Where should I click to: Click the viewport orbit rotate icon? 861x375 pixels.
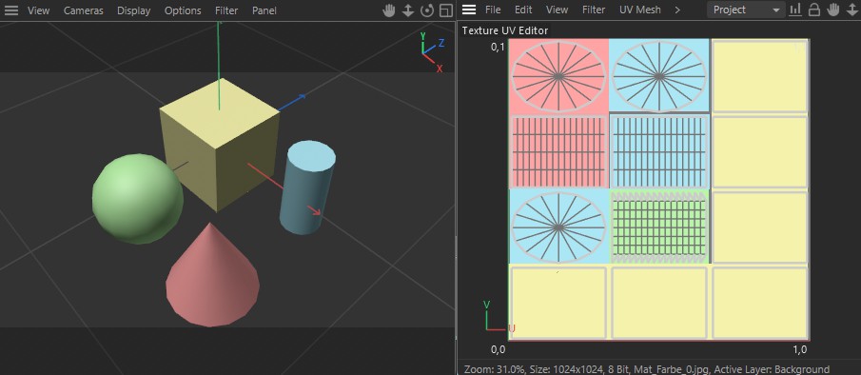click(x=426, y=10)
